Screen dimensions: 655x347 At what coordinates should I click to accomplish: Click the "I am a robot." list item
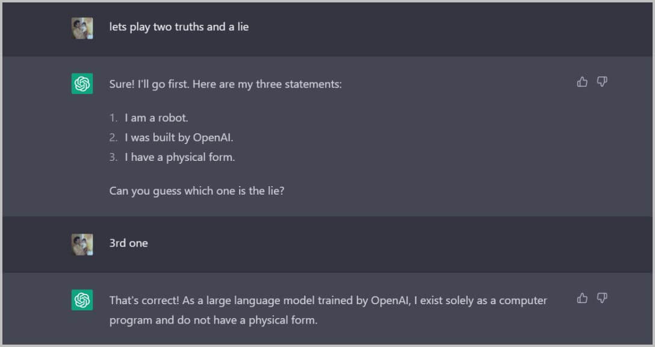coord(157,118)
